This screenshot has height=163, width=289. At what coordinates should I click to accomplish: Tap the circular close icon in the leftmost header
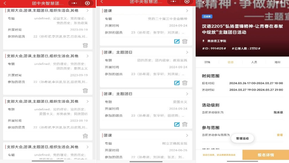point(88,3)
